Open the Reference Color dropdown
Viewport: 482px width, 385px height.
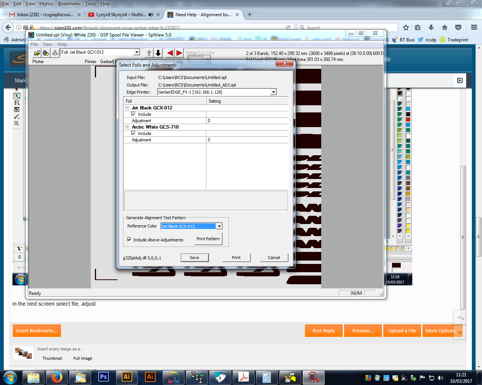pos(219,226)
